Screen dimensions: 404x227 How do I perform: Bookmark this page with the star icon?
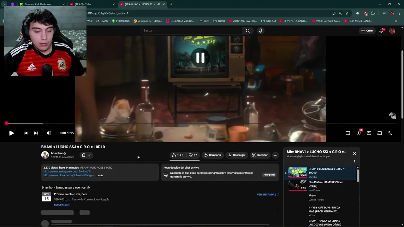(347, 13)
